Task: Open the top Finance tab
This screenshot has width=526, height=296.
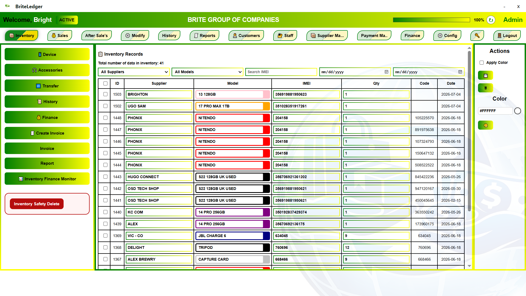Action: tap(412, 36)
